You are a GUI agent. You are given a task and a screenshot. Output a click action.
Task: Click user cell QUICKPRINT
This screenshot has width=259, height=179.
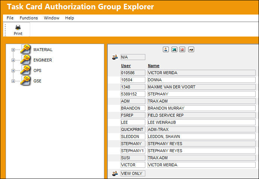pos(133,129)
